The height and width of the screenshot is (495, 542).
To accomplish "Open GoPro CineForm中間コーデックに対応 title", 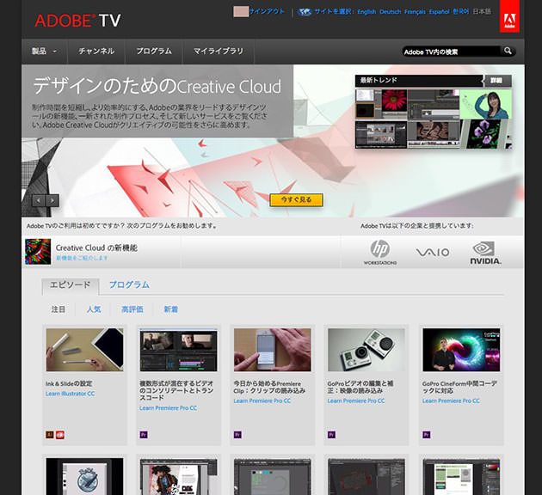I will [x=459, y=387].
